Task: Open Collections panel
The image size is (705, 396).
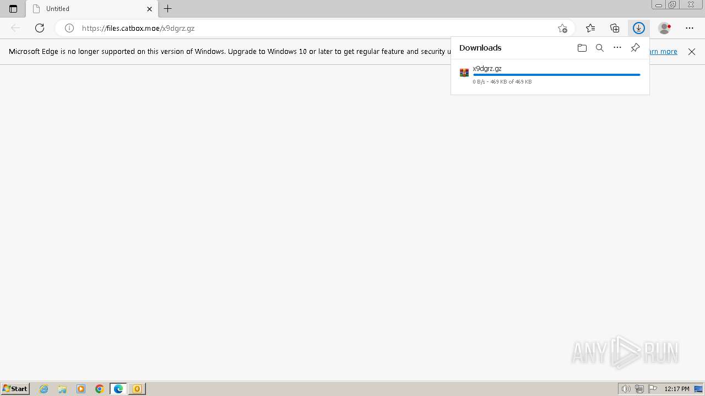Action: pos(615,28)
